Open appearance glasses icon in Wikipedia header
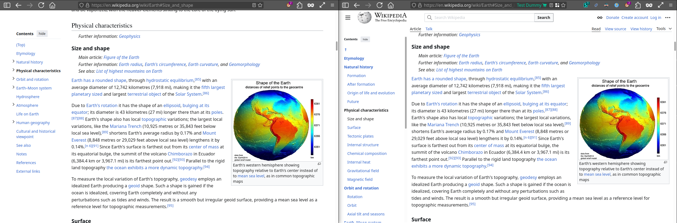The image size is (677, 223). click(x=600, y=18)
